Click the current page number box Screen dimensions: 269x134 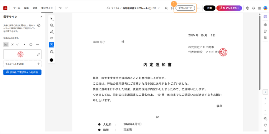[265, 92]
